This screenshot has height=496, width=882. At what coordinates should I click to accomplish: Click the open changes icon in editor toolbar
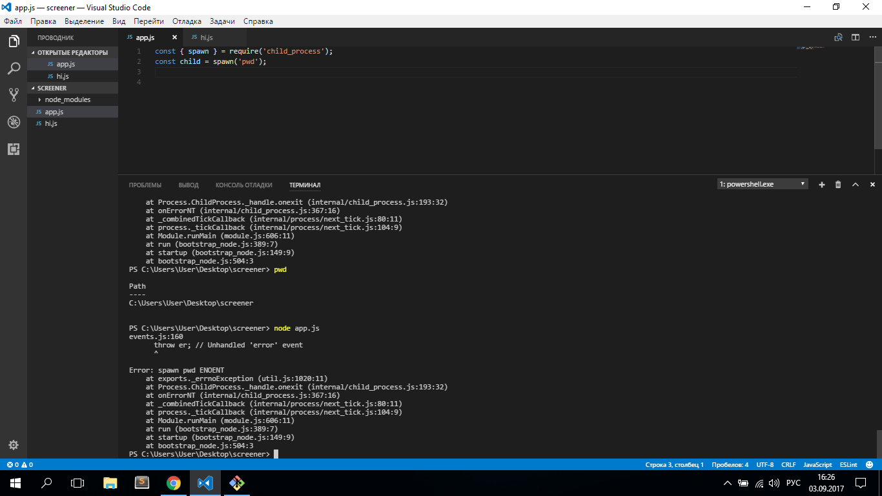(839, 37)
